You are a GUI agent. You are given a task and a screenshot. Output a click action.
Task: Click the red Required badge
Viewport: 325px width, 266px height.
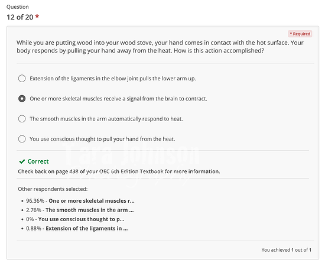[300, 34]
